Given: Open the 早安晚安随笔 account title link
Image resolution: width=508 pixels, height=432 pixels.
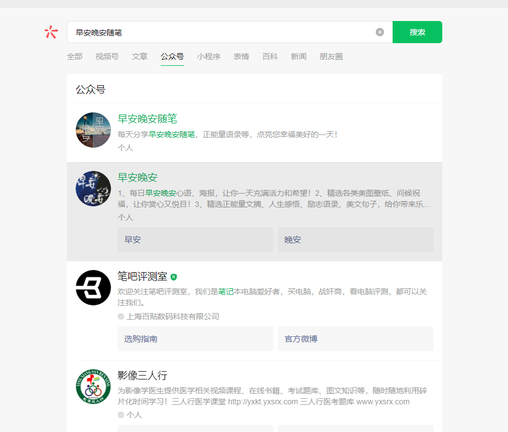Looking at the screenshot, I should tap(147, 119).
